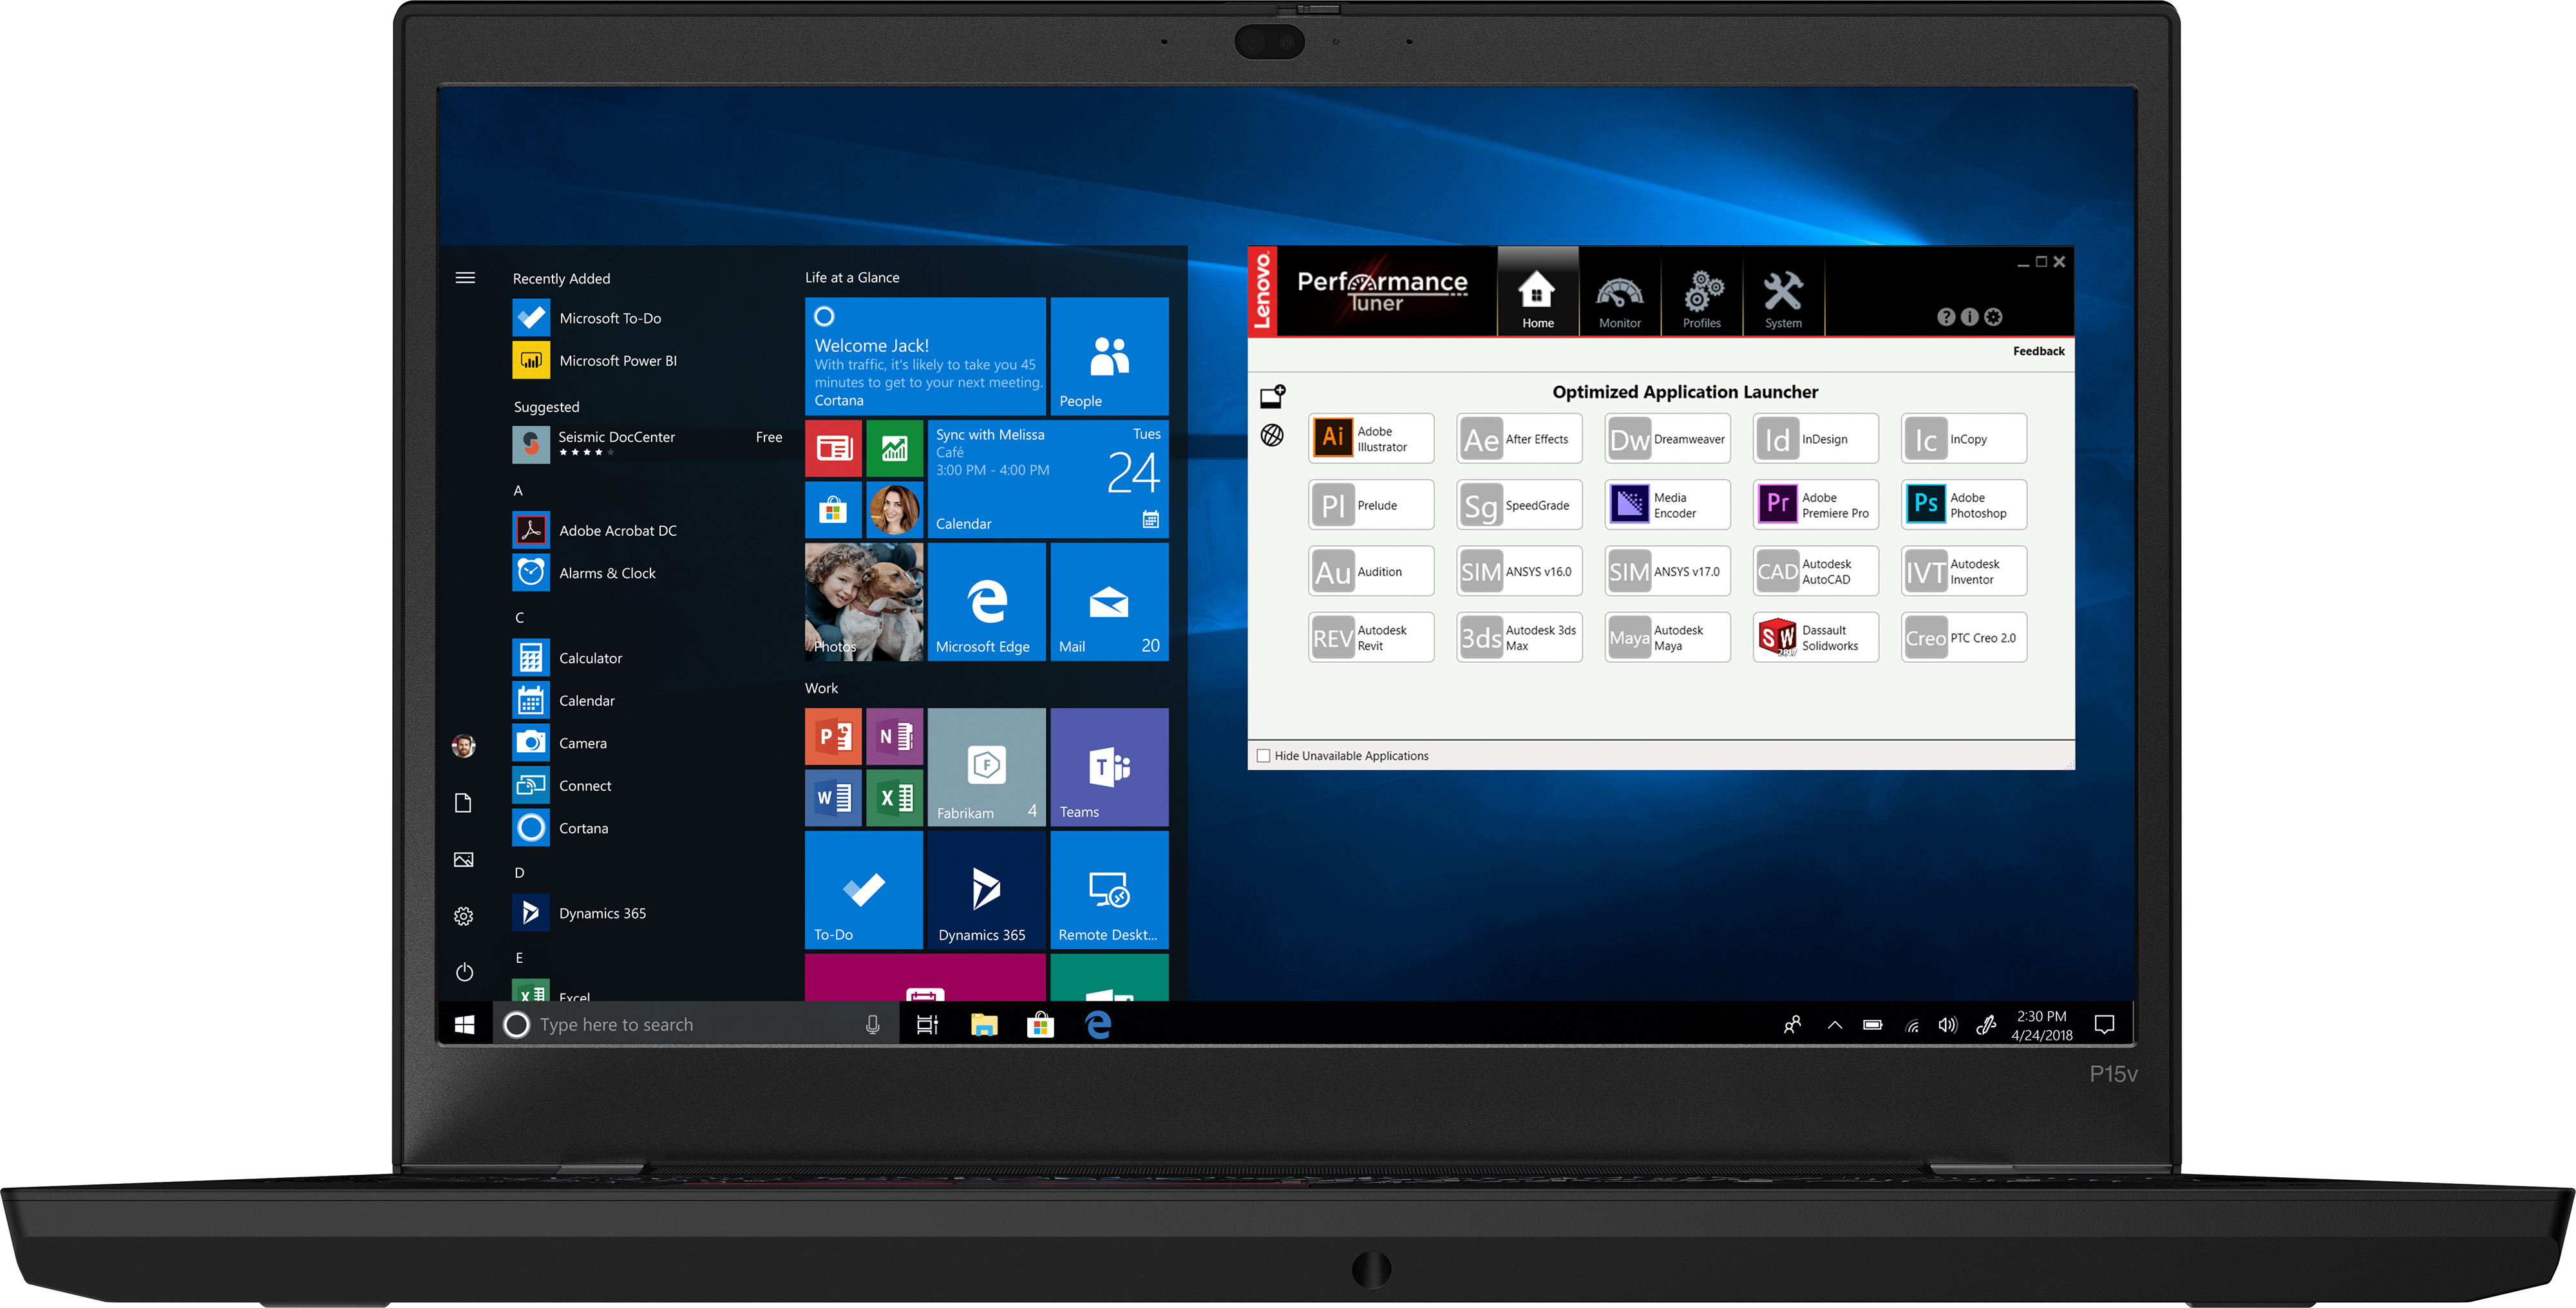This screenshot has height=1308, width=2576.
Task: Launch ANSYS v16.0
Action: (1519, 571)
